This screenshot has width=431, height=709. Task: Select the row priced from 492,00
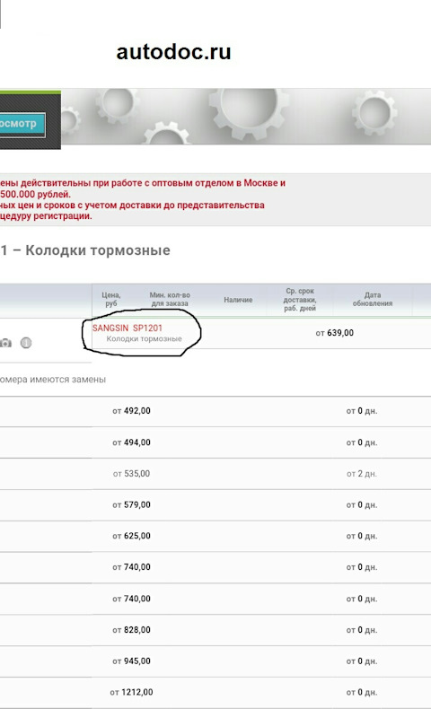[x=215, y=411]
